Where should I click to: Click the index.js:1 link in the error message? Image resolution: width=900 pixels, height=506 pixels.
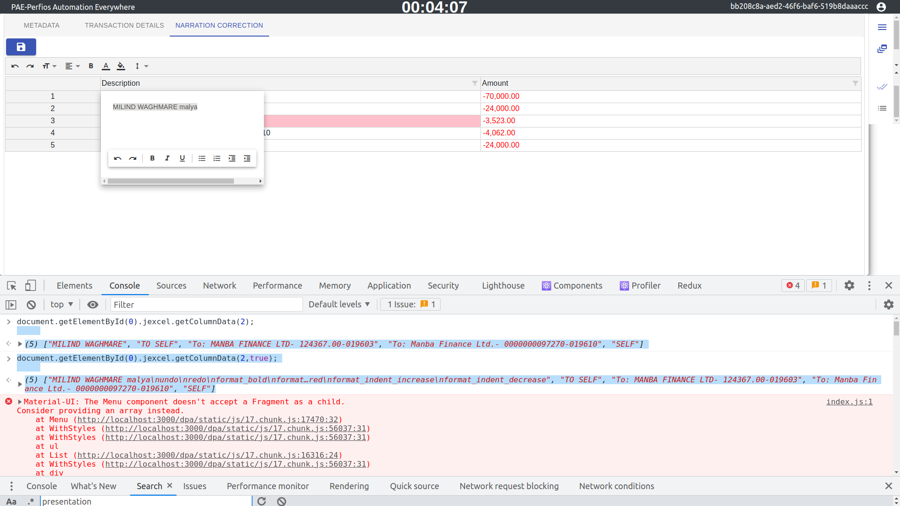(x=849, y=402)
